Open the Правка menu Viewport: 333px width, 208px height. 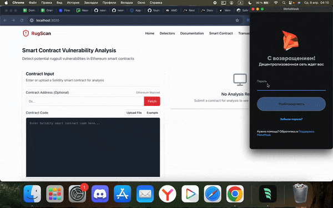47,3
